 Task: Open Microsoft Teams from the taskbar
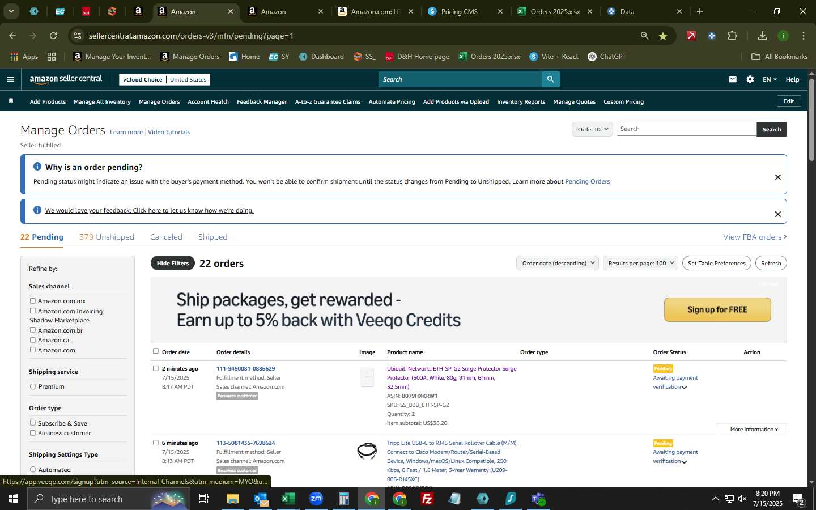click(538, 499)
